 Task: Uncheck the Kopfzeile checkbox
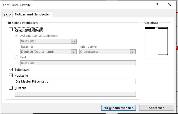(11, 75)
